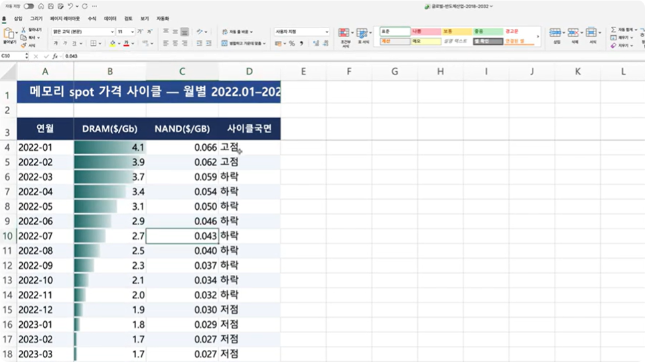Click the Format Painter (서식) brush icon

(23, 46)
